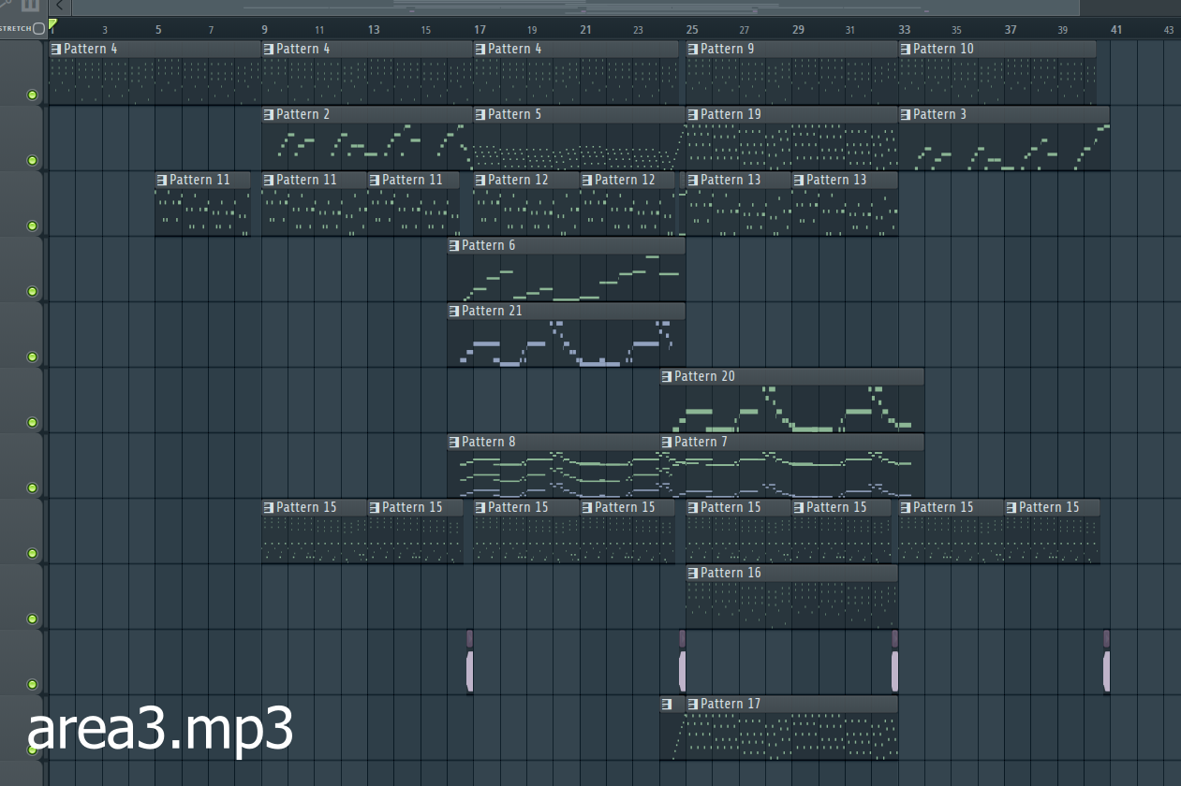Click the Pattern 7 clip menu icon

[x=667, y=442]
